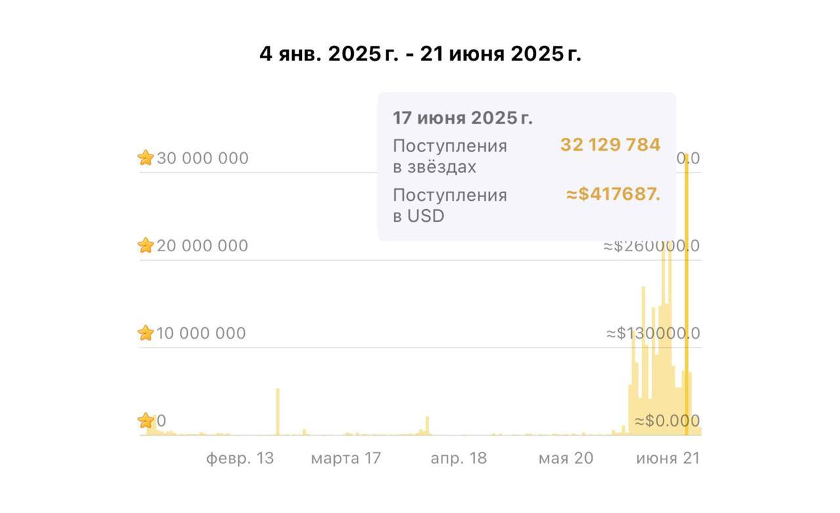Click the мая 20 axis date label
The image size is (840, 513).
(x=566, y=458)
